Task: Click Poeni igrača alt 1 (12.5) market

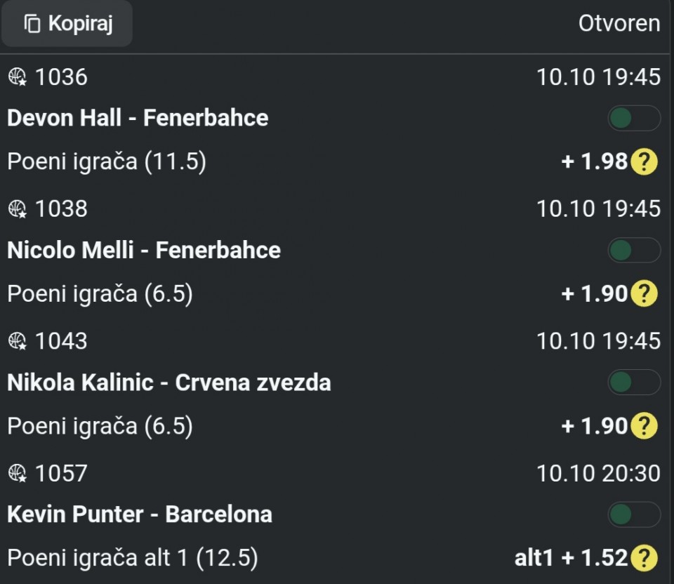Action: click(133, 559)
